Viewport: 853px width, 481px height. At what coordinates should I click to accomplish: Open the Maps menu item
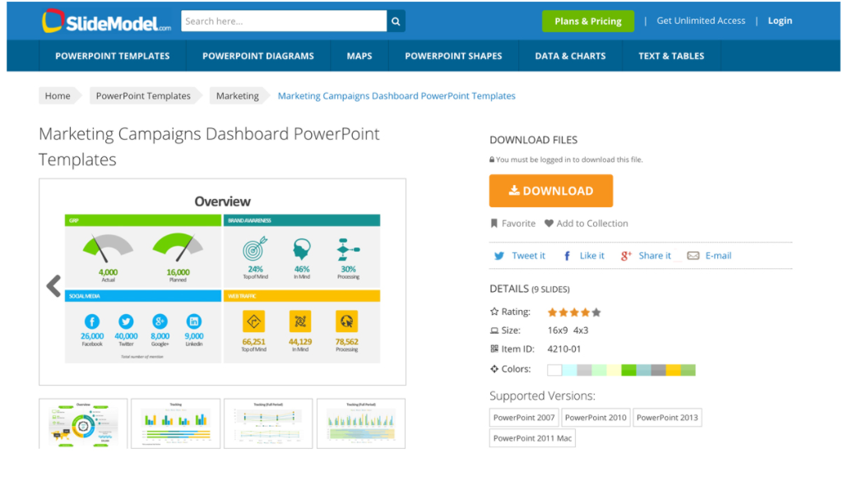pyautogui.click(x=359, y=56)
